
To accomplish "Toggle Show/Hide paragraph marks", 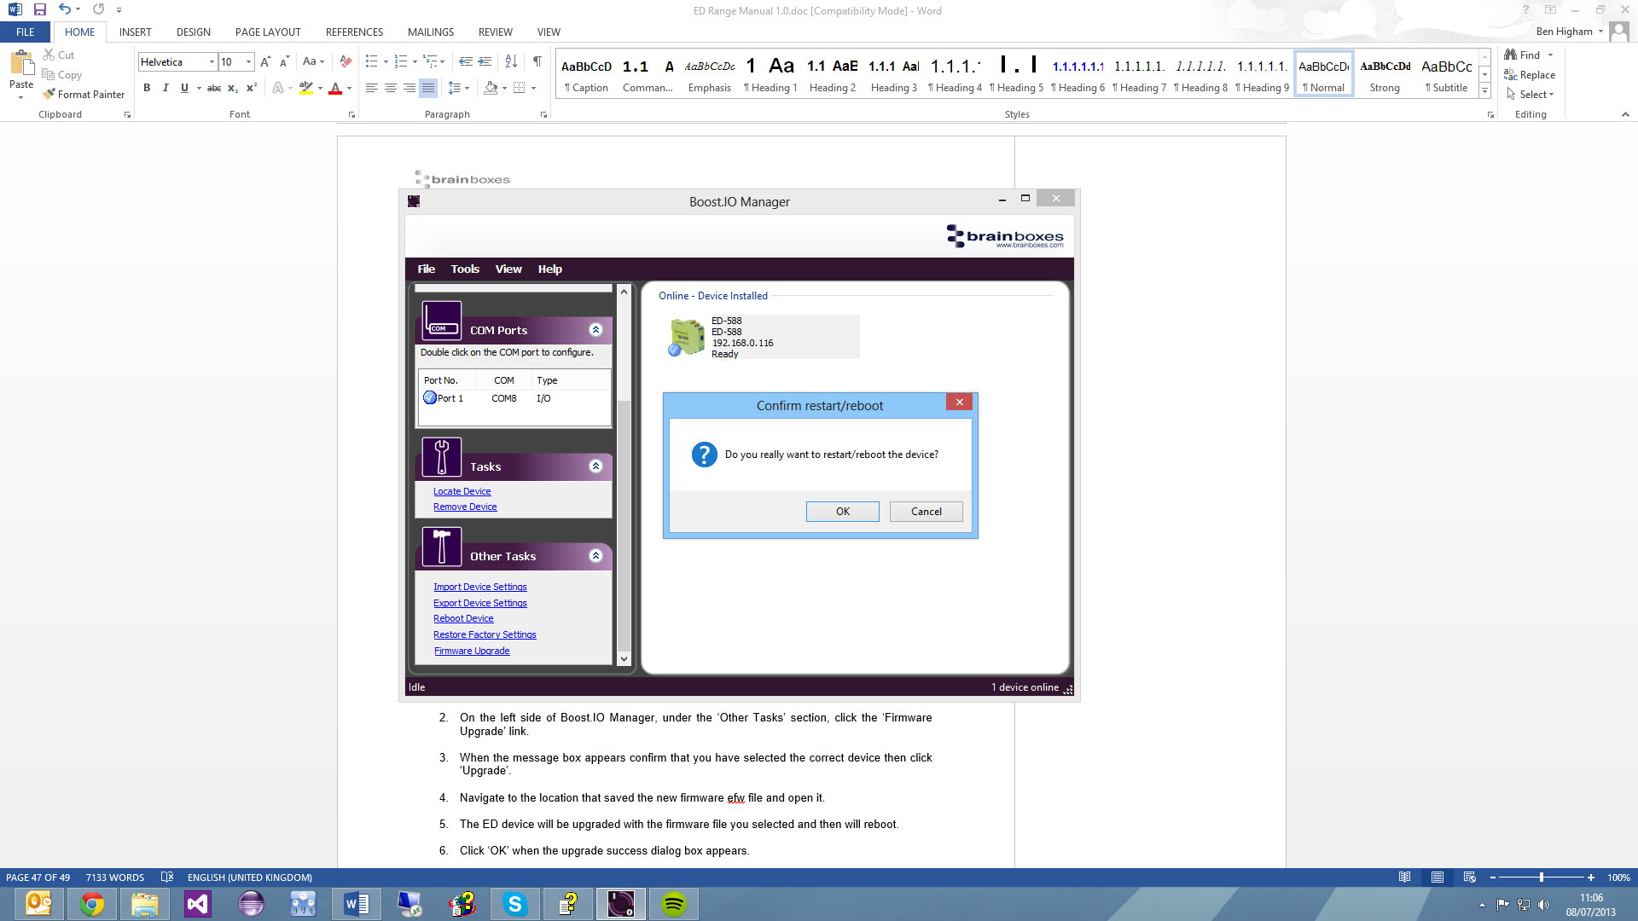I will (537, 62).
